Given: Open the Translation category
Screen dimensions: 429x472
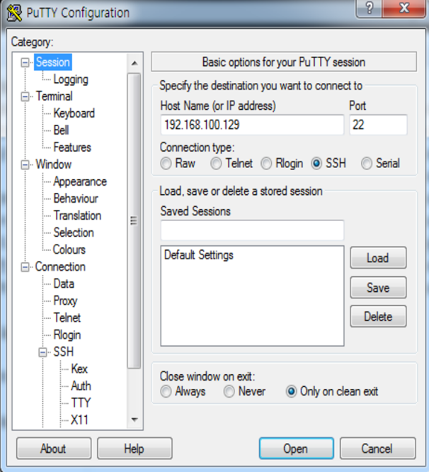Looking at the screenshot, I should pos(77,215).
